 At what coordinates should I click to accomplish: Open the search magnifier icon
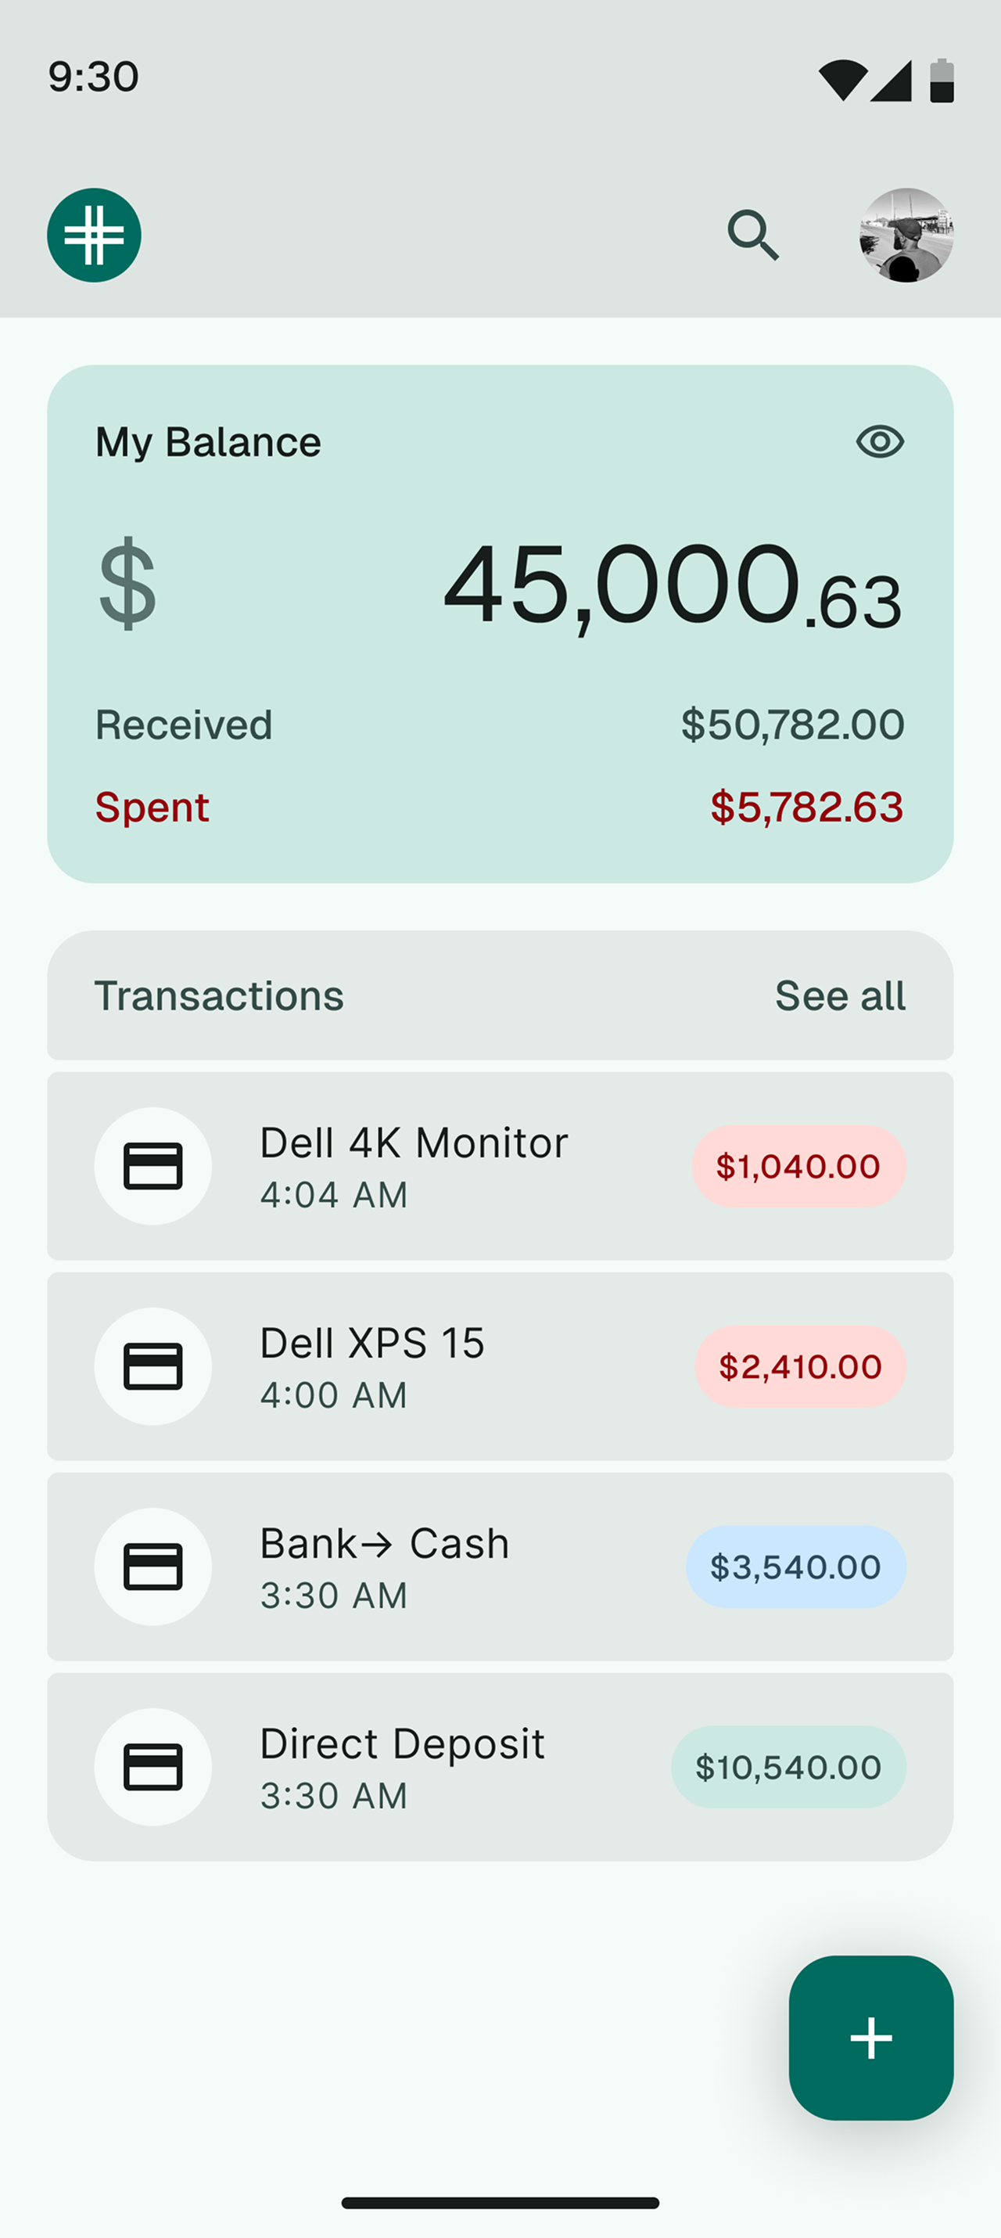click(x=752, y=235)
